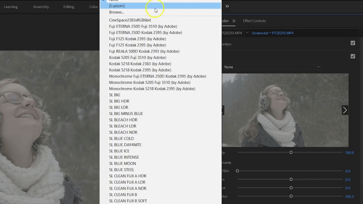This screenshot has width=363, height=204.
Task: Click the Sharpen slider handle
Action: point(291,180)
